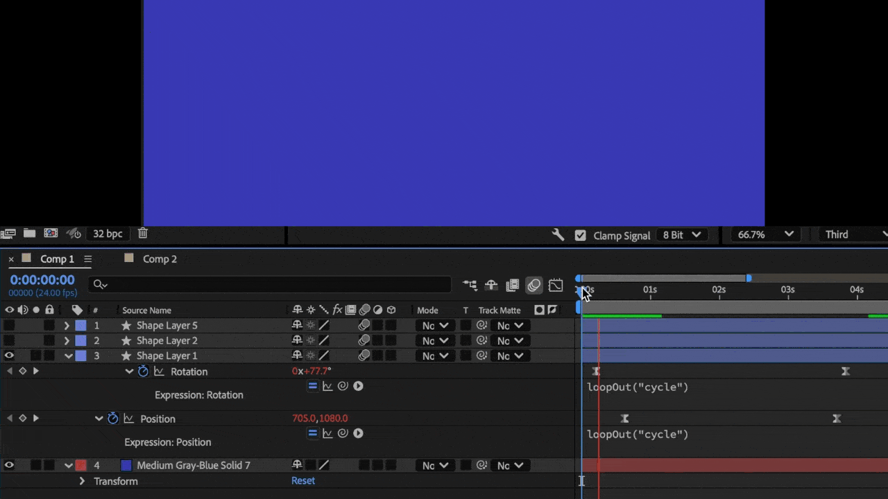This screenshot has height=499, width=888.
Task: Open the Graph Editor button
Action: point(556,285)
